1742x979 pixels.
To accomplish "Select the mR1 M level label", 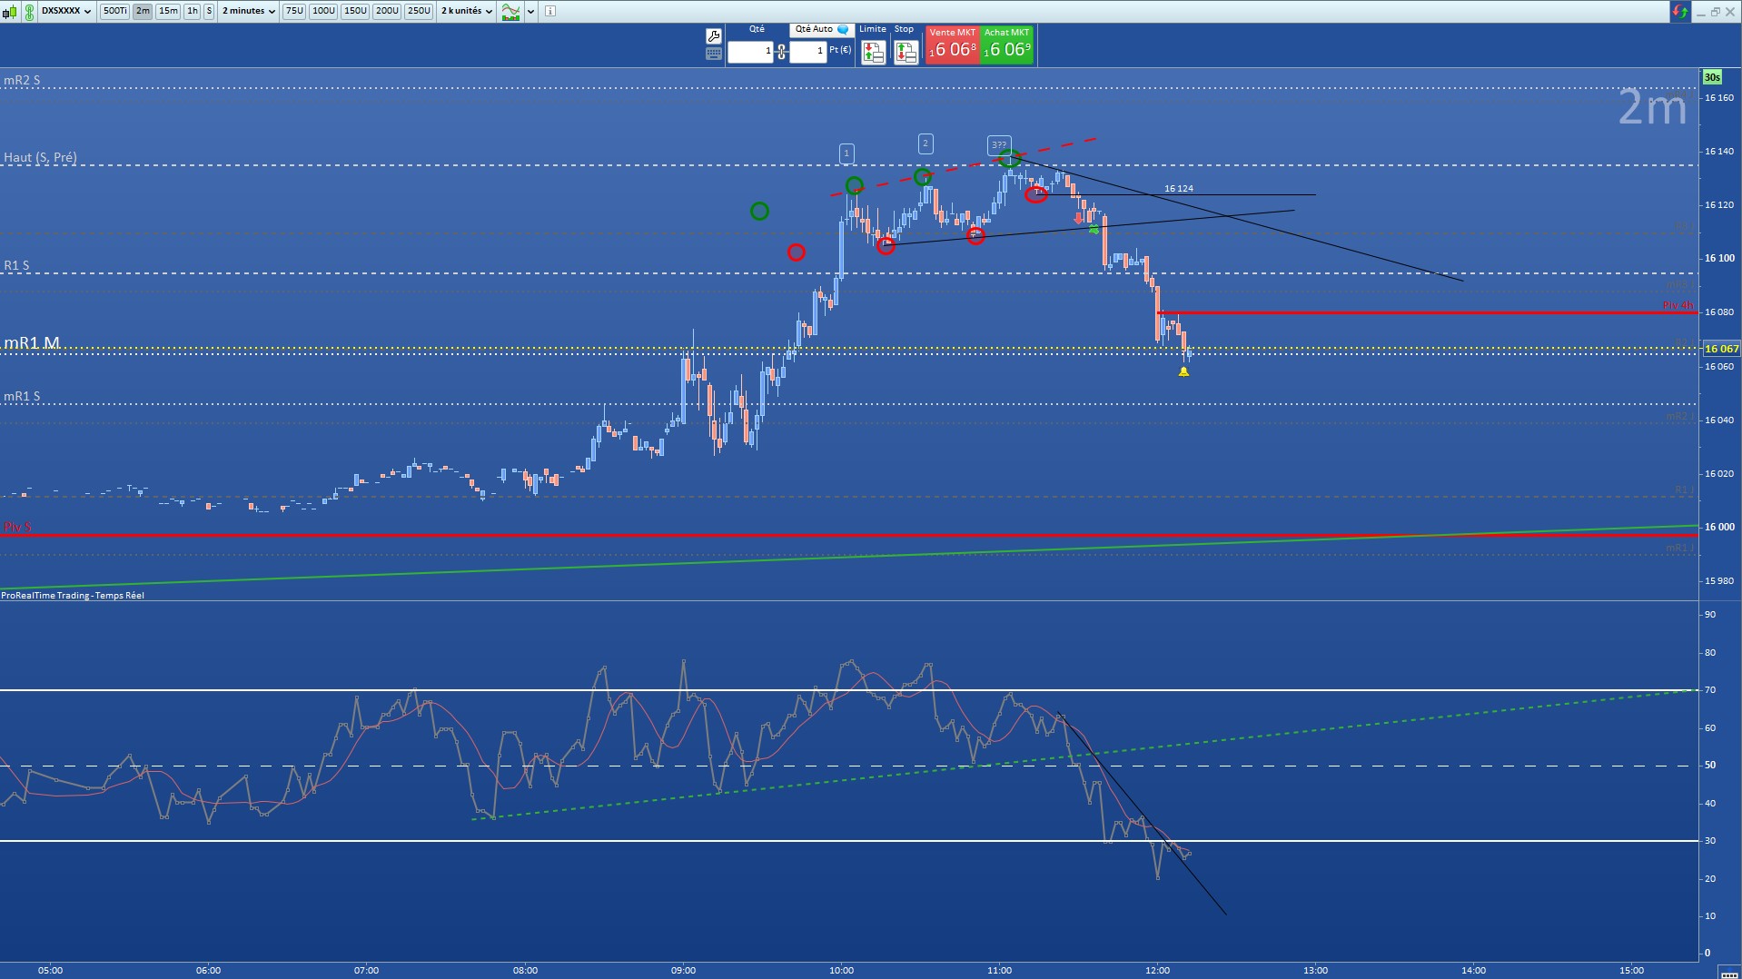I will tap(32, 342).
